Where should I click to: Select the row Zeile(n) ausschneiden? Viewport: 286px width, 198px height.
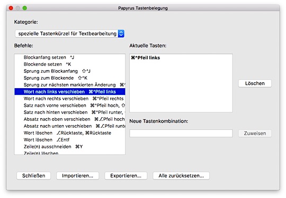tap(70, 147)
